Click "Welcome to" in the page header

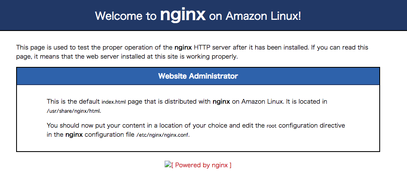click(125, 16)
